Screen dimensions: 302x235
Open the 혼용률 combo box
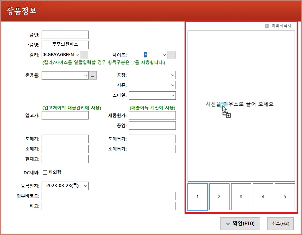pos(65,75)
